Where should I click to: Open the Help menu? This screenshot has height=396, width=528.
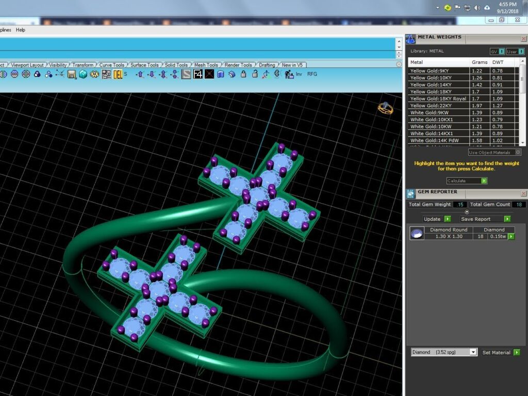tap(21, 30)
